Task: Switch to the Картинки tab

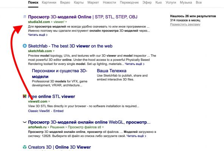Action: 49,2
